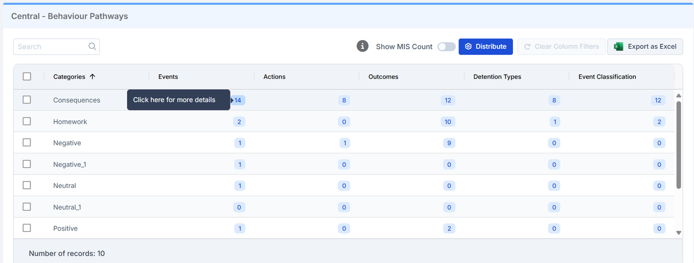Click Export as Excel button

[645, 47]
